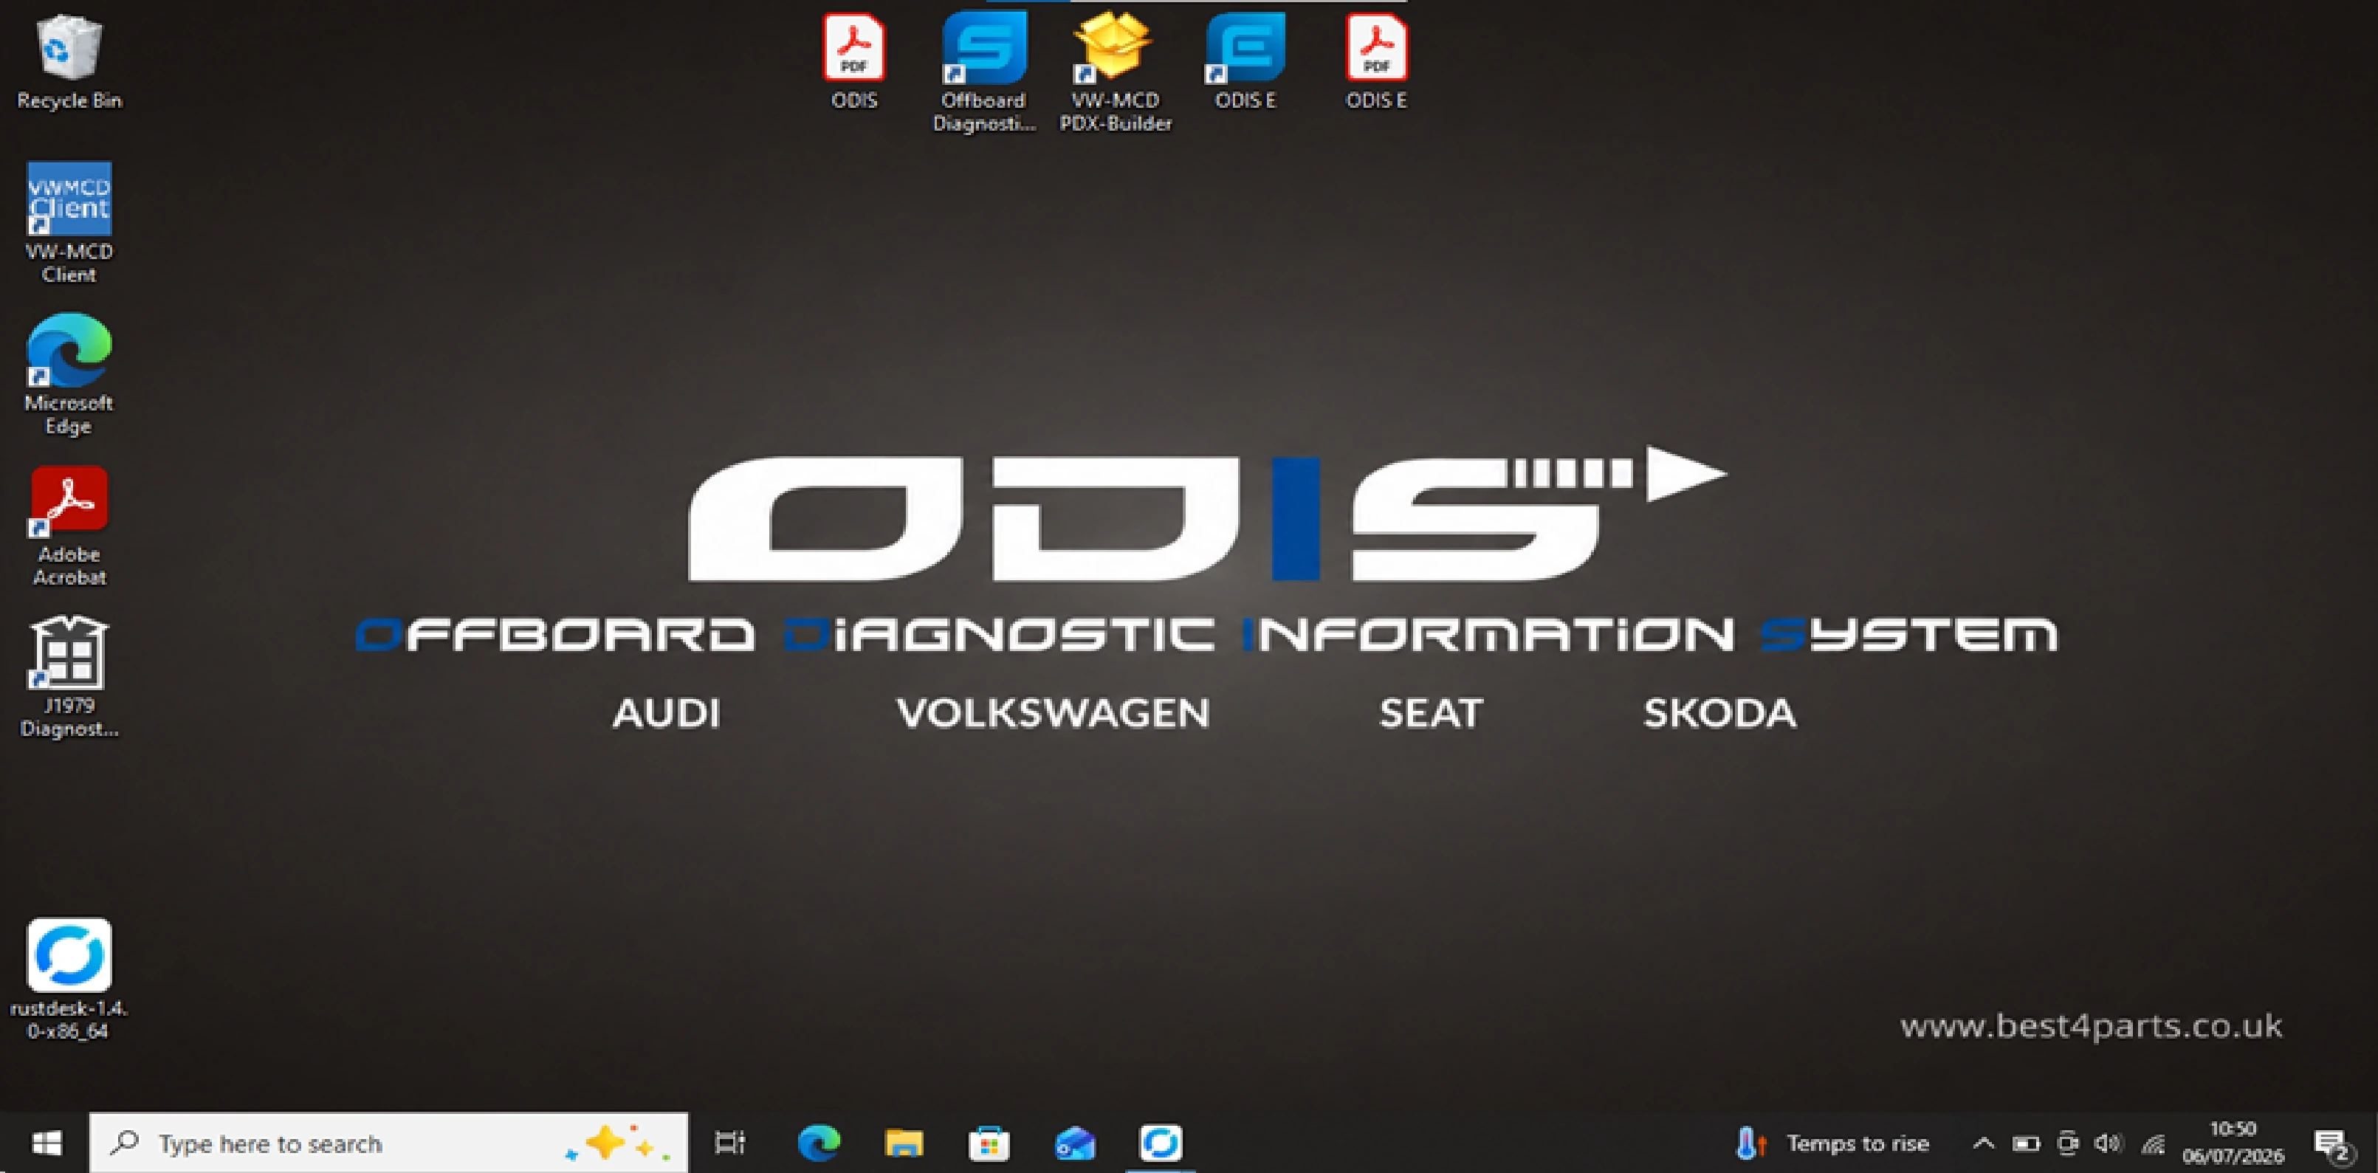This screenshot has height=1173, width=2378.
Task: Open Adobe Acrobat desktop shortcut
Action: point(69,526)
